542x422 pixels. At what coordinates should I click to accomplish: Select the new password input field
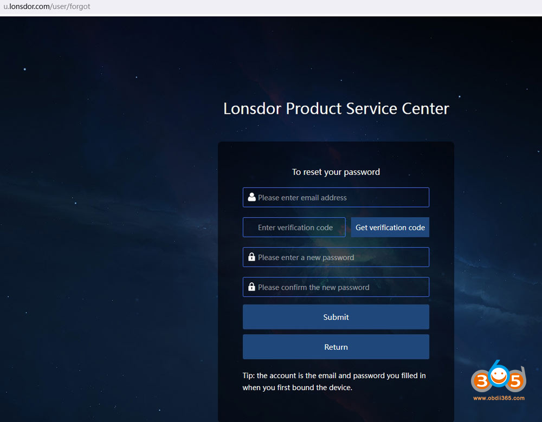click(x=335, y=257)
